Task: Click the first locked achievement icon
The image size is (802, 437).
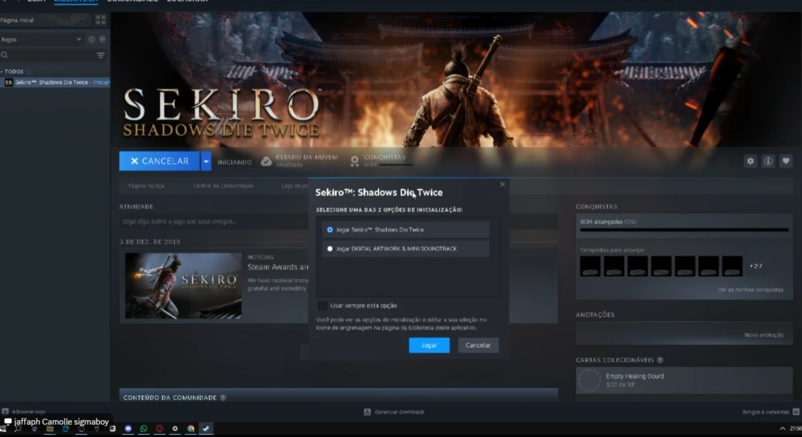Action: 590,266
